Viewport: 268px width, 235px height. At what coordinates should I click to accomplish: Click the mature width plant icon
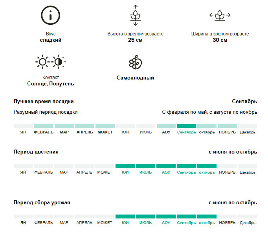pyautogui.click(x=220, y=15)
